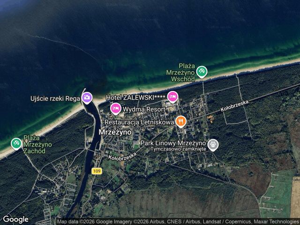
Task: Click the 'Restauracja Letniskowa' label text
Action: point(139,122)
